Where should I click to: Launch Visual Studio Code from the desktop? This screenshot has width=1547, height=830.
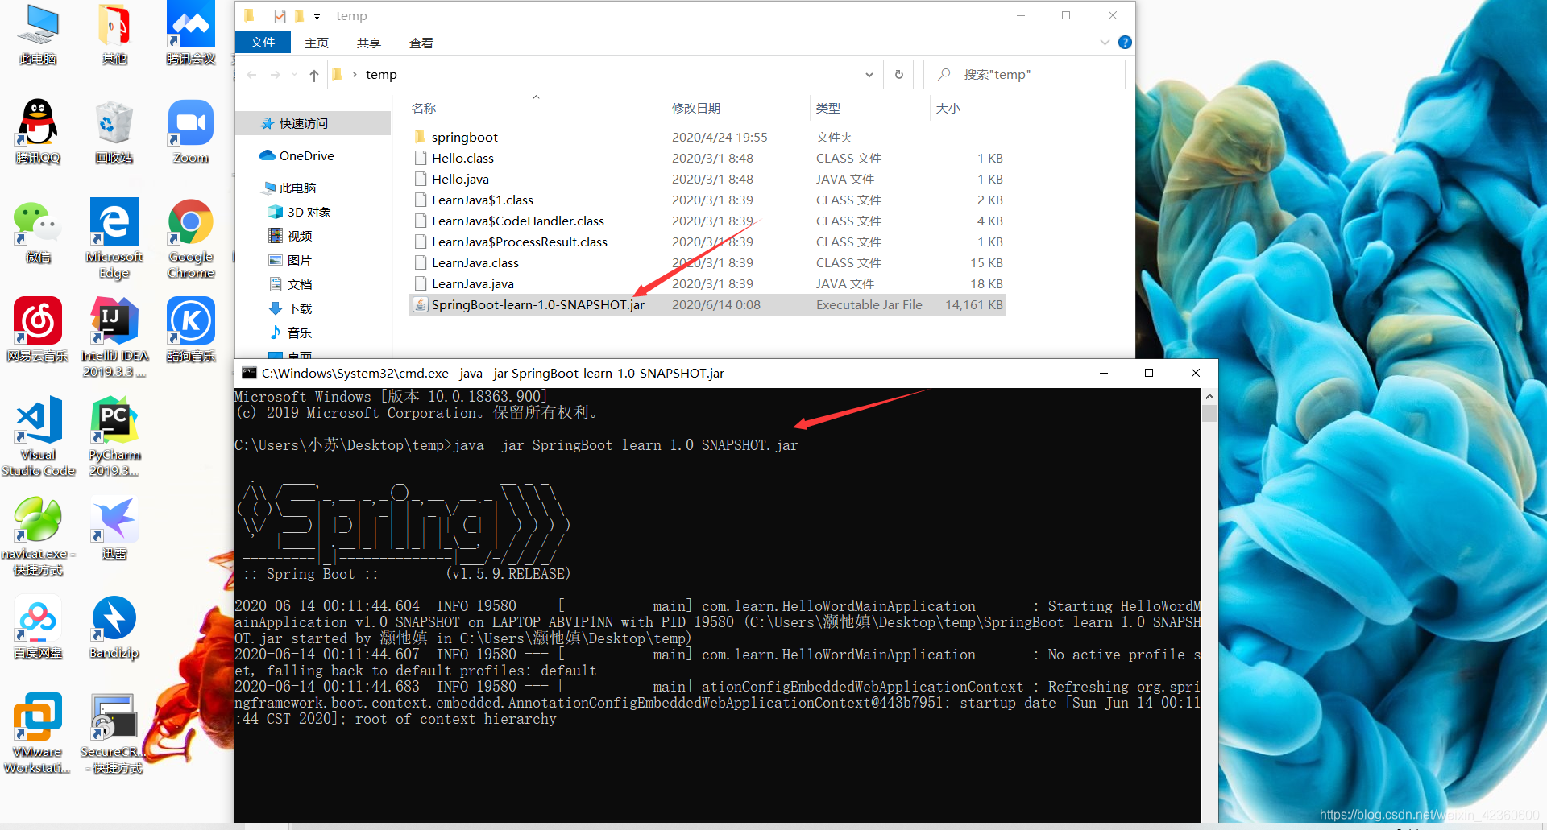tap(38, 436)
